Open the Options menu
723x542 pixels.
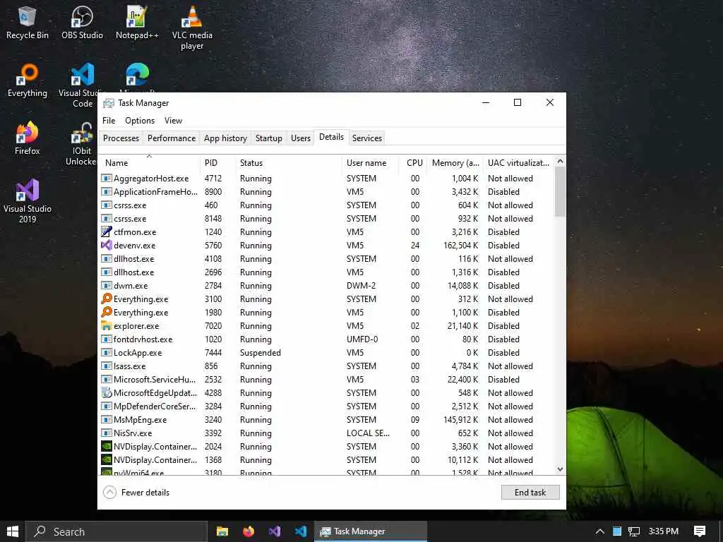pyautogui.click(x=140, y=120)
